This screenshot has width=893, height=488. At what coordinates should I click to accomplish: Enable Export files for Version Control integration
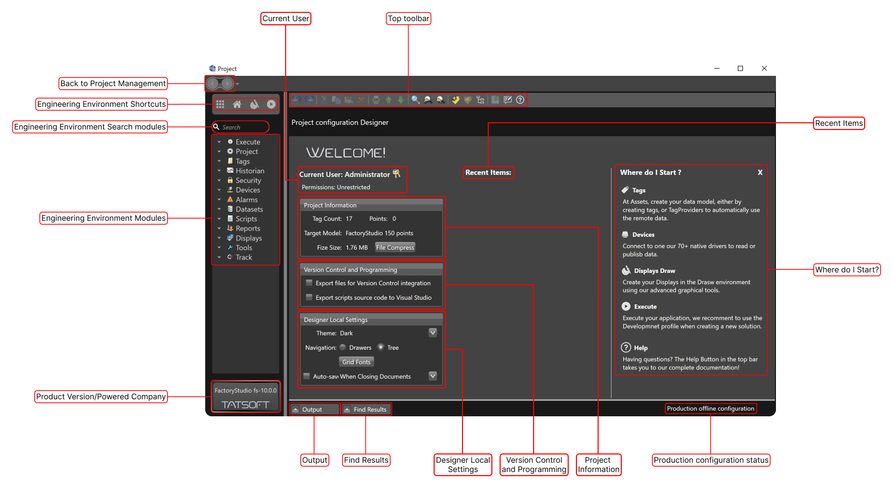pos(309,283)
